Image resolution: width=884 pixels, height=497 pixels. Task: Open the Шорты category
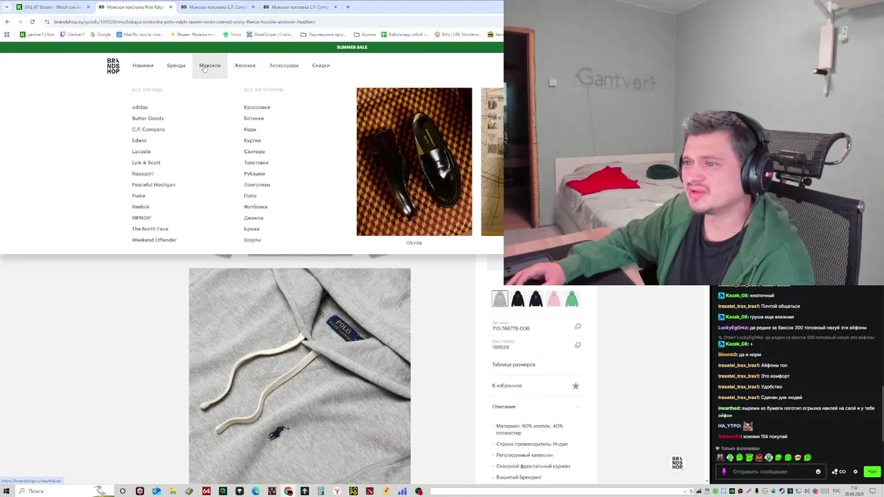[252, 240]
